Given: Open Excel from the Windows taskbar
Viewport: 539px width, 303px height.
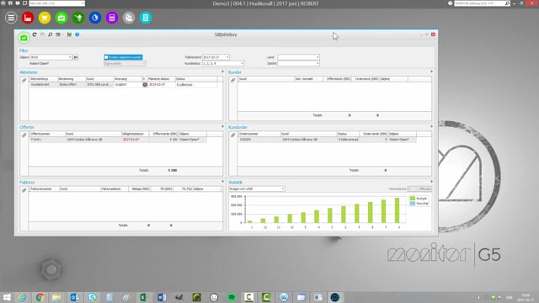Looking at the screenshot, I should coord(144,297).
